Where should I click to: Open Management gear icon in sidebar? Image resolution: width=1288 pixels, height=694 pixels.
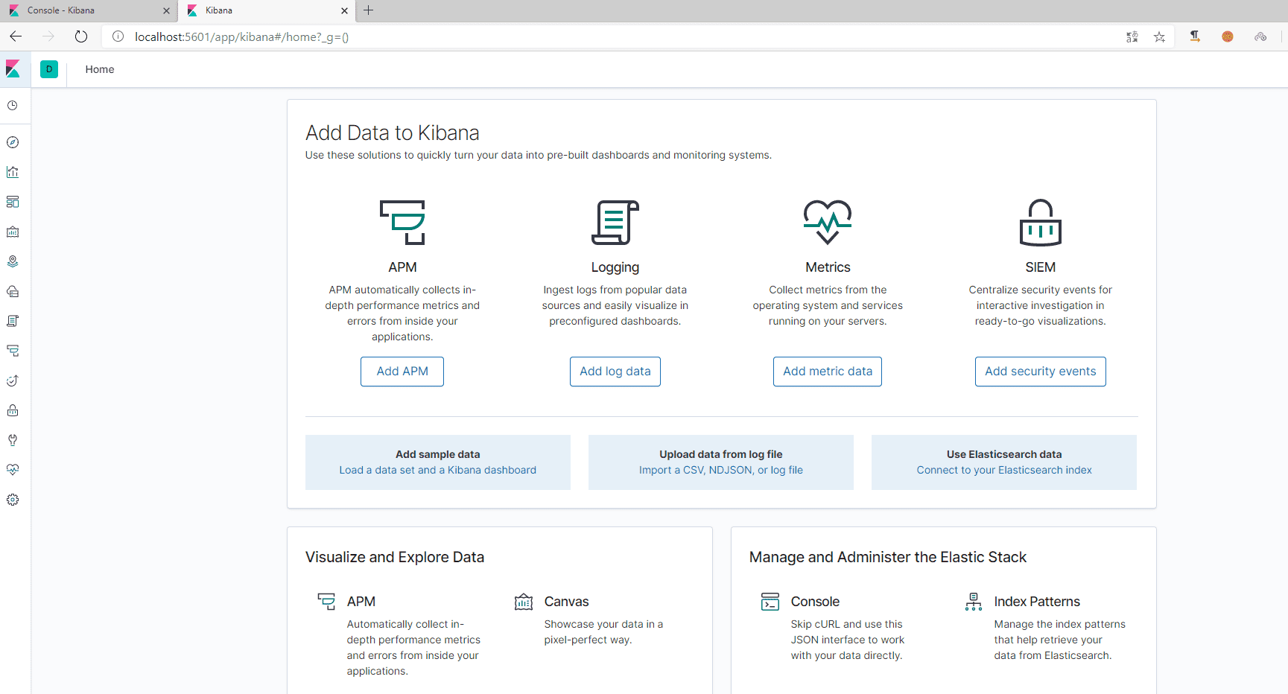tap(13, 500)
